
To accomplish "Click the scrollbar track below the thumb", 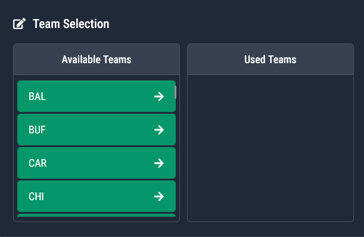I will click(175, 158).
